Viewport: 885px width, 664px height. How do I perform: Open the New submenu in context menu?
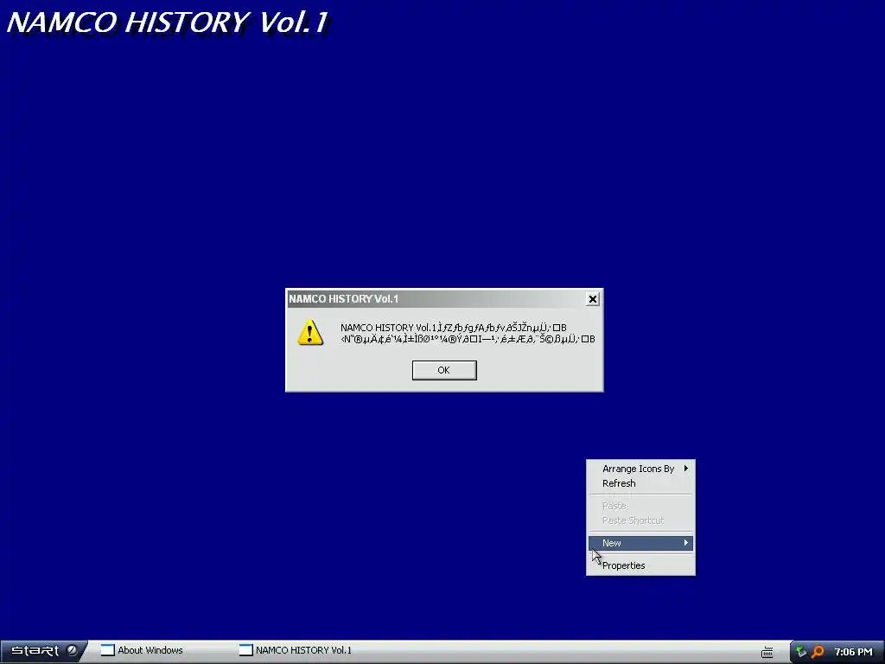[640, 543]
